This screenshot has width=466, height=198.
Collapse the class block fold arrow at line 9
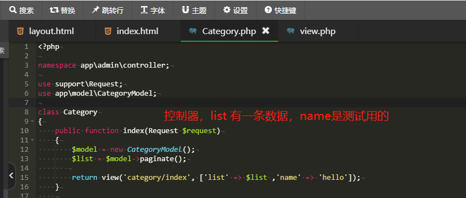point(32,122)
